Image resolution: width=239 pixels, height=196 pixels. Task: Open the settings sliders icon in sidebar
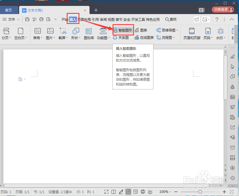(x=233, y=107)
